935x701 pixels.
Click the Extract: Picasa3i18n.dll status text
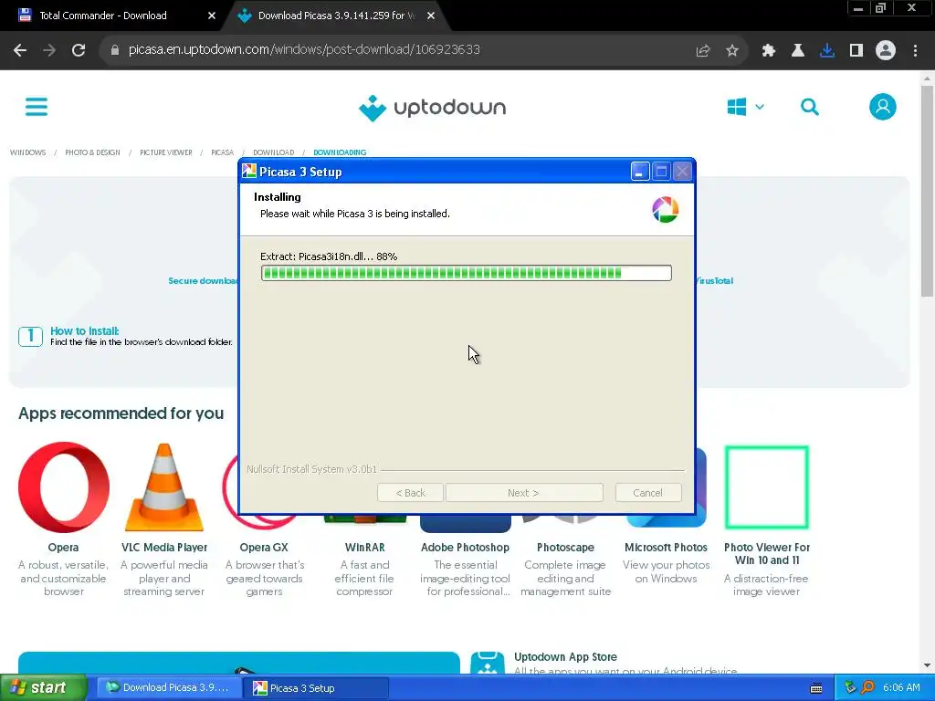pos(329,256)
